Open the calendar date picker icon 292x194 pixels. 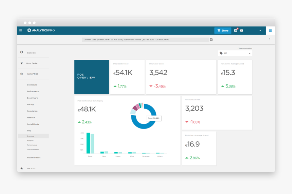point(212,39)
